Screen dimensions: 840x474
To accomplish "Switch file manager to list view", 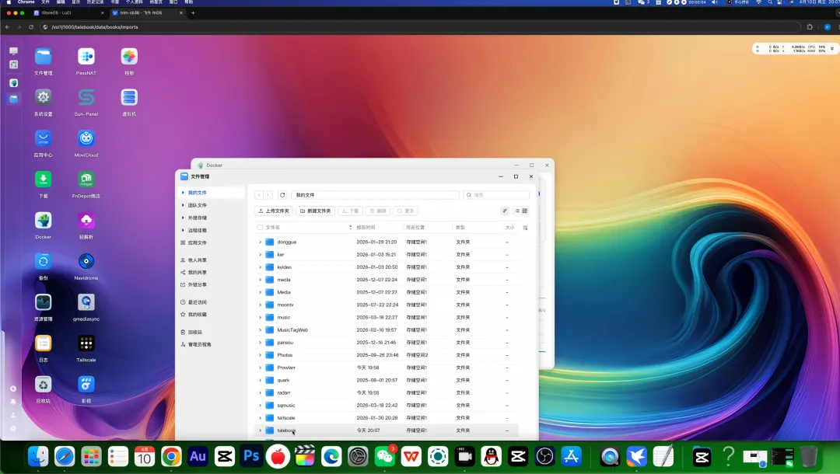I will tap(517, 211).
